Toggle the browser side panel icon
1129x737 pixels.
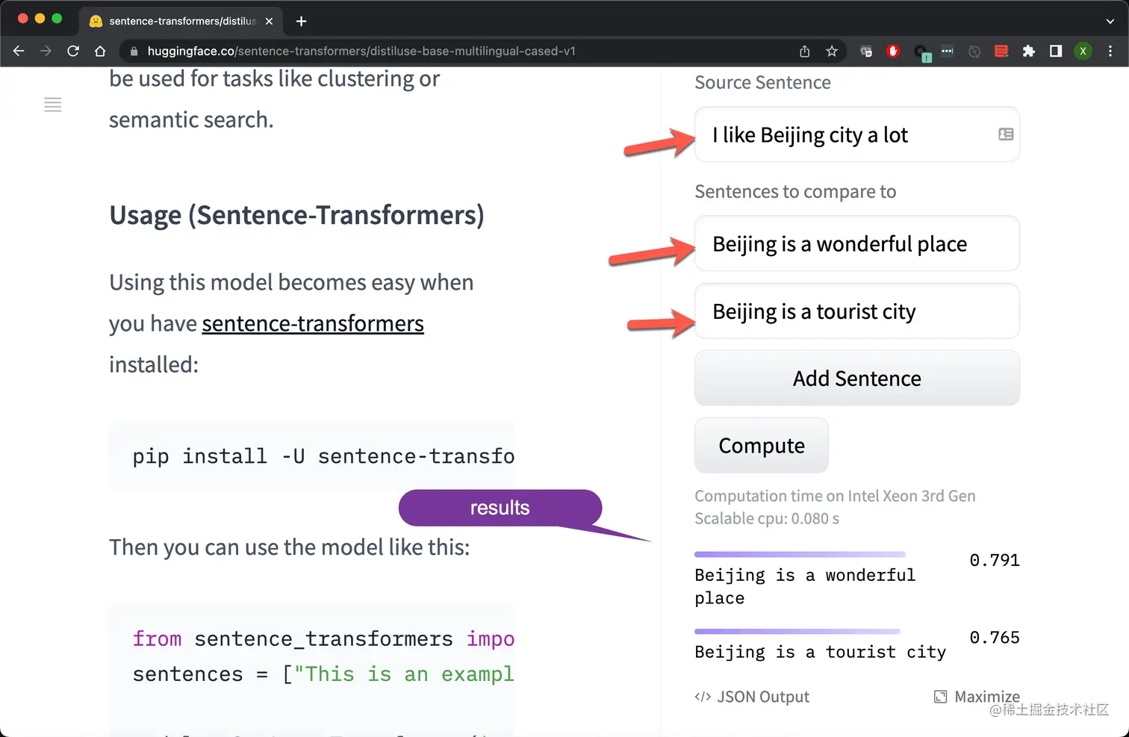click(1056, 51)
